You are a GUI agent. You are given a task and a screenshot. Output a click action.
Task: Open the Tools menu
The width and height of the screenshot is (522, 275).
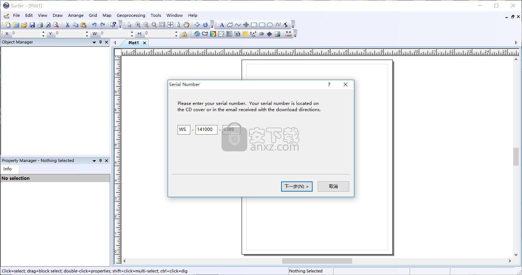(x=156, y=15)
